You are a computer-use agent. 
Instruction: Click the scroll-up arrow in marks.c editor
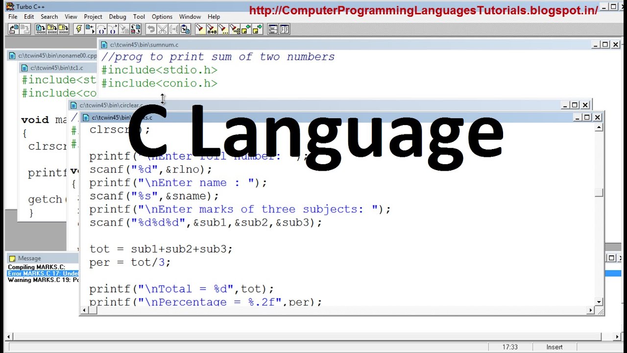click(x=599, y=127)
